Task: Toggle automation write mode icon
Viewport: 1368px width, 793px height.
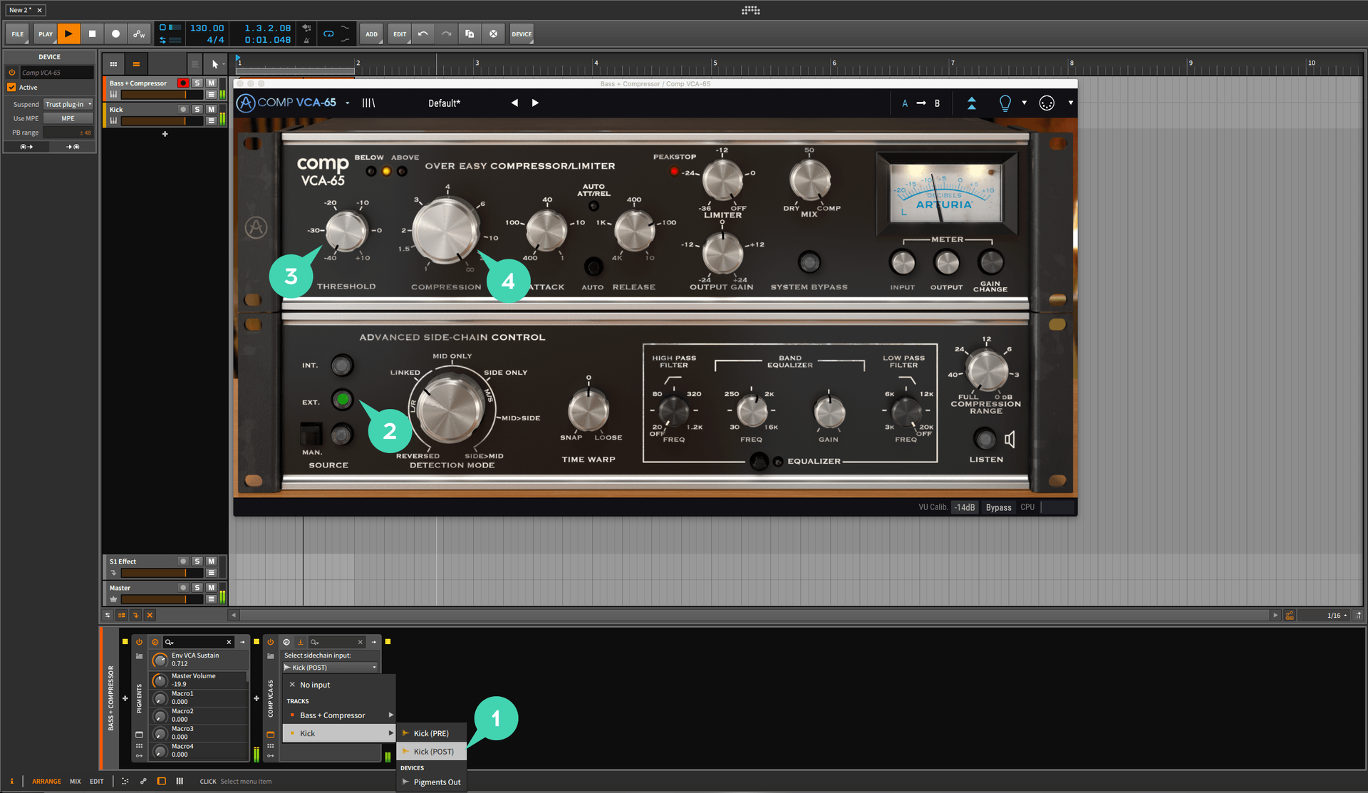Action: pyautogui.click(x=139, y=33)
